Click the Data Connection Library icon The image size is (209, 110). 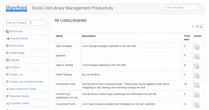[7, 89]
